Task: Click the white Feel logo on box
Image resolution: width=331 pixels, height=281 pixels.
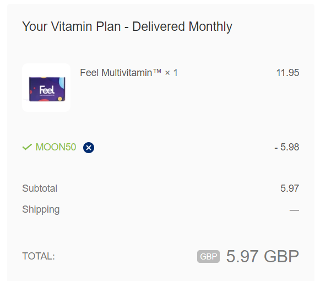Action: [x=47, y=90]
